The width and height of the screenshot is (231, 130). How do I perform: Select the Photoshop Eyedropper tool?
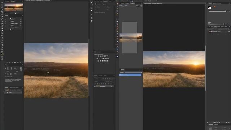pyautogui.click(x=2, y=14)
